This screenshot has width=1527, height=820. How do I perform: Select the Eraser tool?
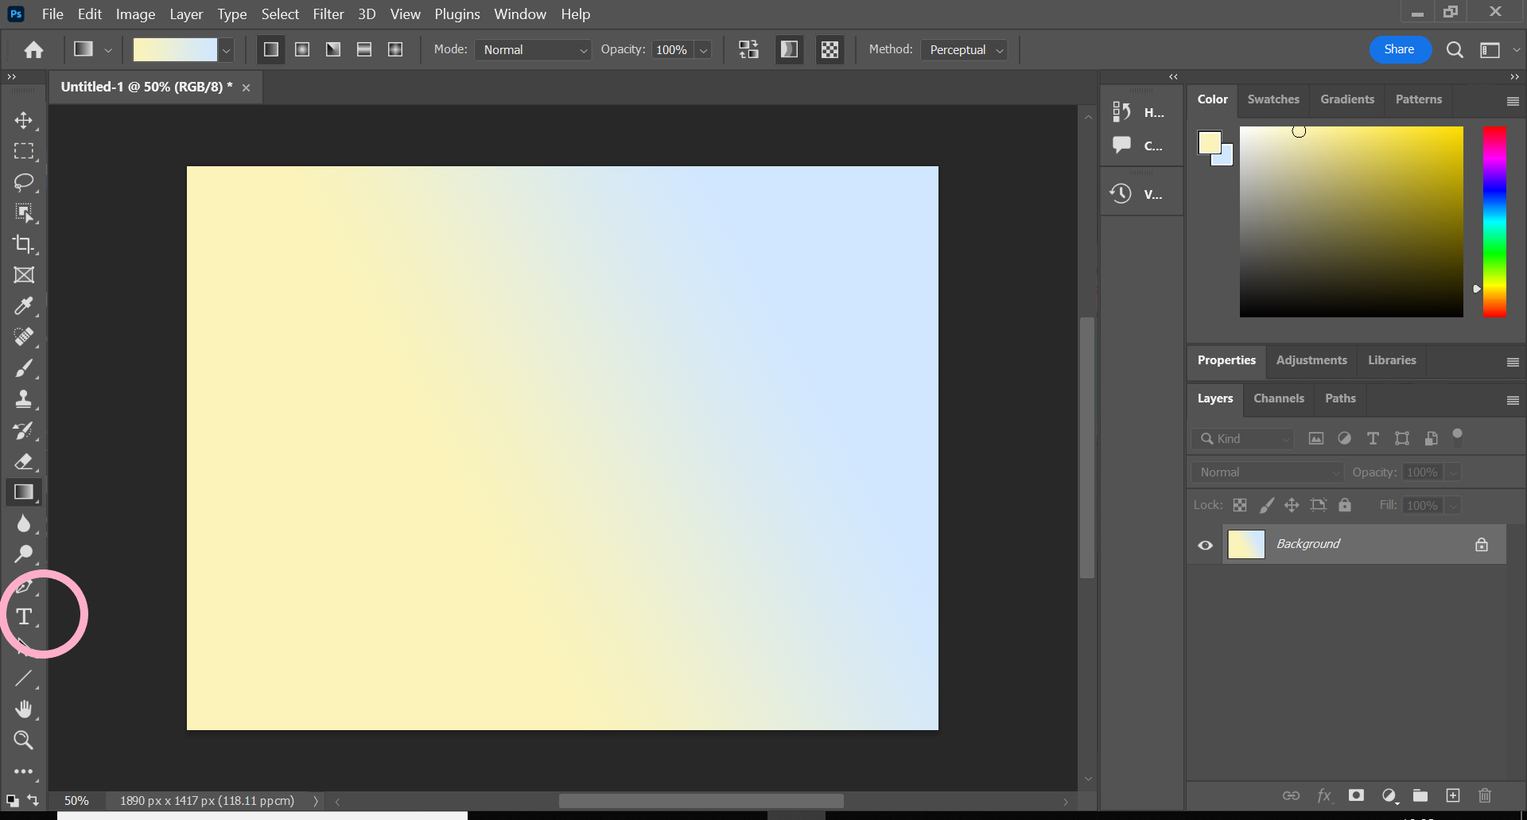24,461
